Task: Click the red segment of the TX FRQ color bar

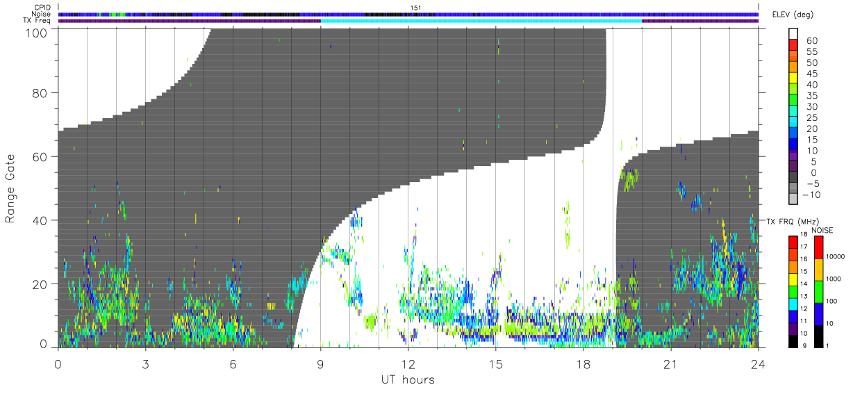Action: point(793,241)
